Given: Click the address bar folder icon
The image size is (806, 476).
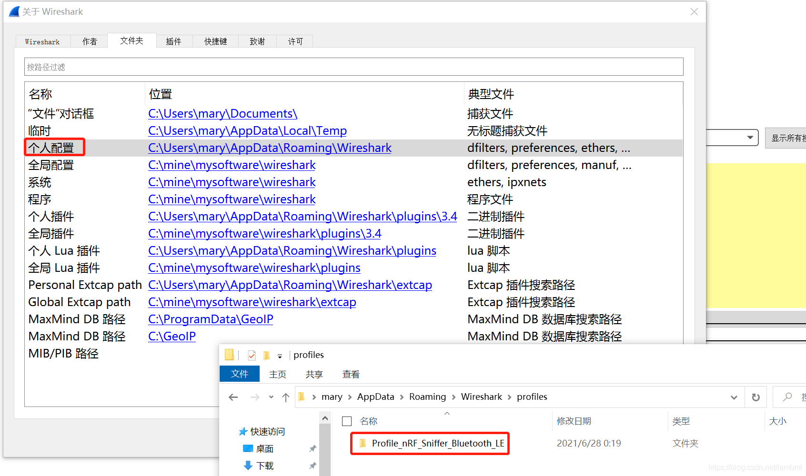Looking at the screenshot, I should click(x=302, y=397).
